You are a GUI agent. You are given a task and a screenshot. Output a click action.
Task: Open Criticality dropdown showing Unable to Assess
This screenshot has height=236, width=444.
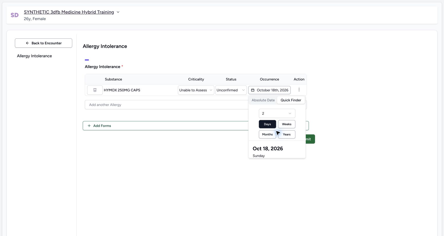click(196, 90)
